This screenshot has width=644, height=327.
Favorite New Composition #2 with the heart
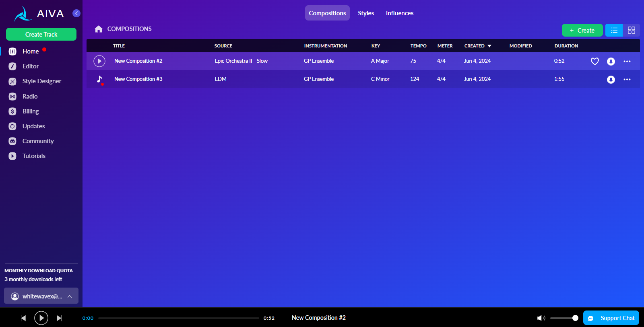(x=595, y=61)
